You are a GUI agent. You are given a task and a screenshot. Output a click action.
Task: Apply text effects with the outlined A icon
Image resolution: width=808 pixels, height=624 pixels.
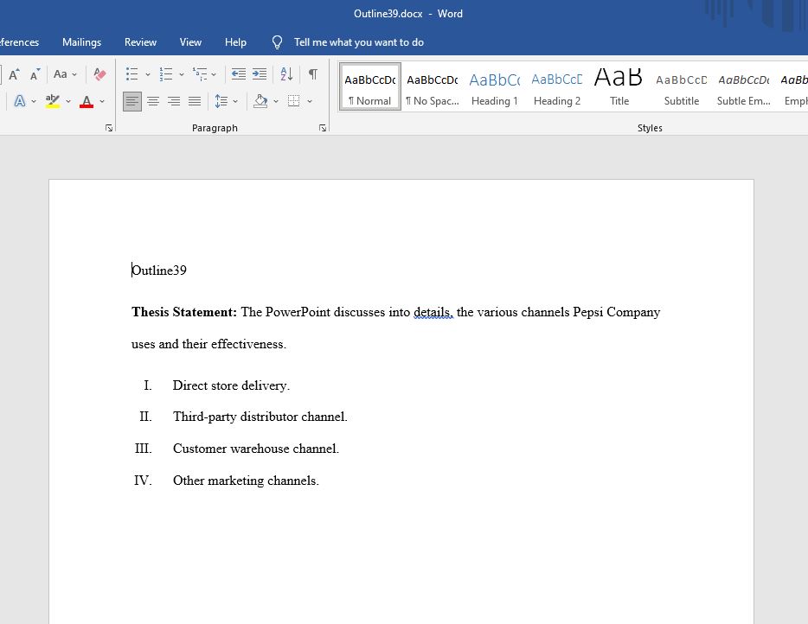tap(20, 101)
